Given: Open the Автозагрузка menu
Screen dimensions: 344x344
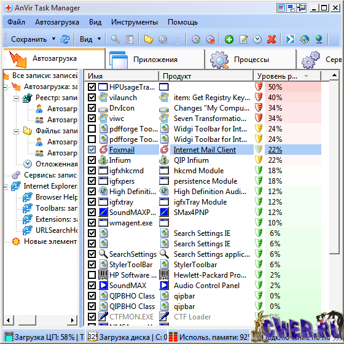Looking at the screenshot, I should (57, 22).
